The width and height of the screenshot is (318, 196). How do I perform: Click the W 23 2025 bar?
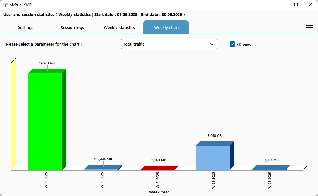(271, 168)
